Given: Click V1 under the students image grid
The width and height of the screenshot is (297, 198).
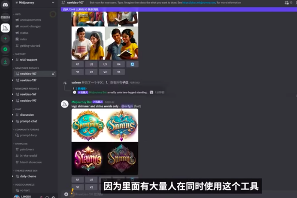Looking at the screenshot, I should coord(78,72).
